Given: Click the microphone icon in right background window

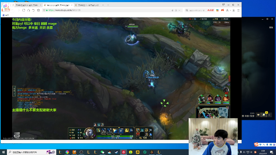Looking at the screenshot, I should pos(269,115).
